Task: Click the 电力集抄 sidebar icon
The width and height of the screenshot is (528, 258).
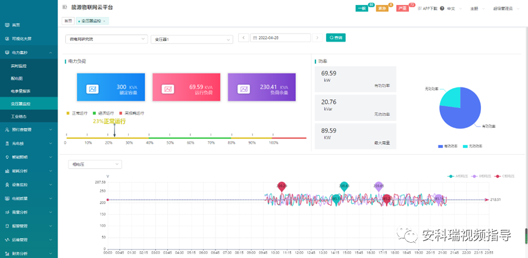Action: [7, 53]
